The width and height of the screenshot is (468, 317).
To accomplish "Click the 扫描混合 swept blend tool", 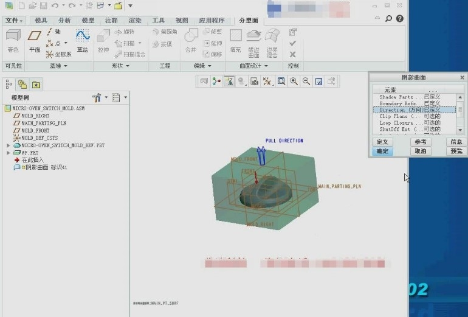I will tap(131, 54).
